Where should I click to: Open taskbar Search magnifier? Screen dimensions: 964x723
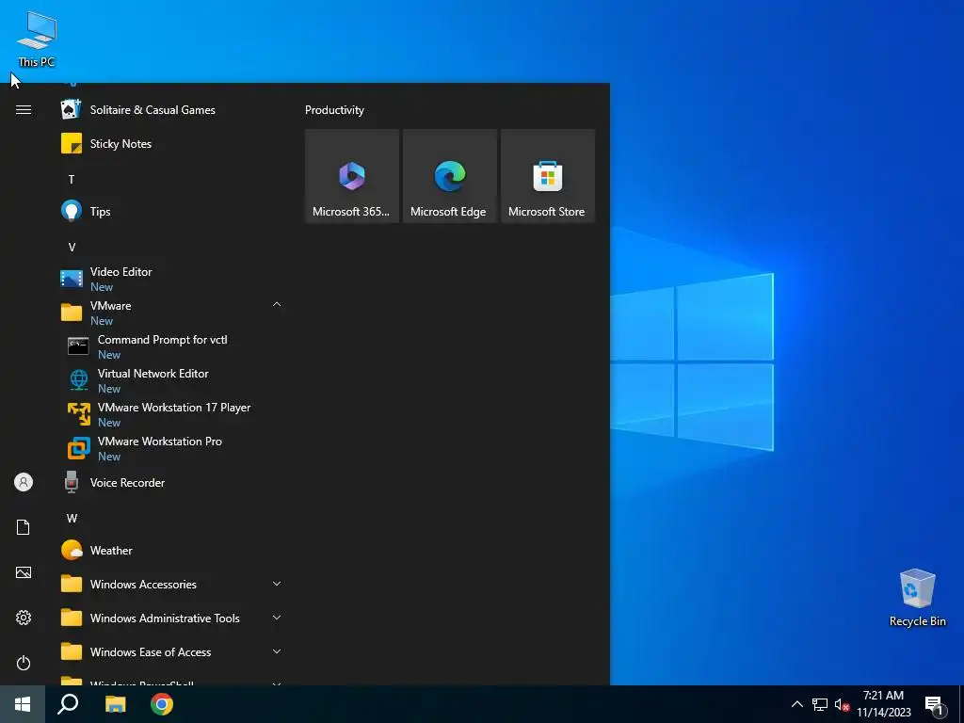[x=68, y=704]
